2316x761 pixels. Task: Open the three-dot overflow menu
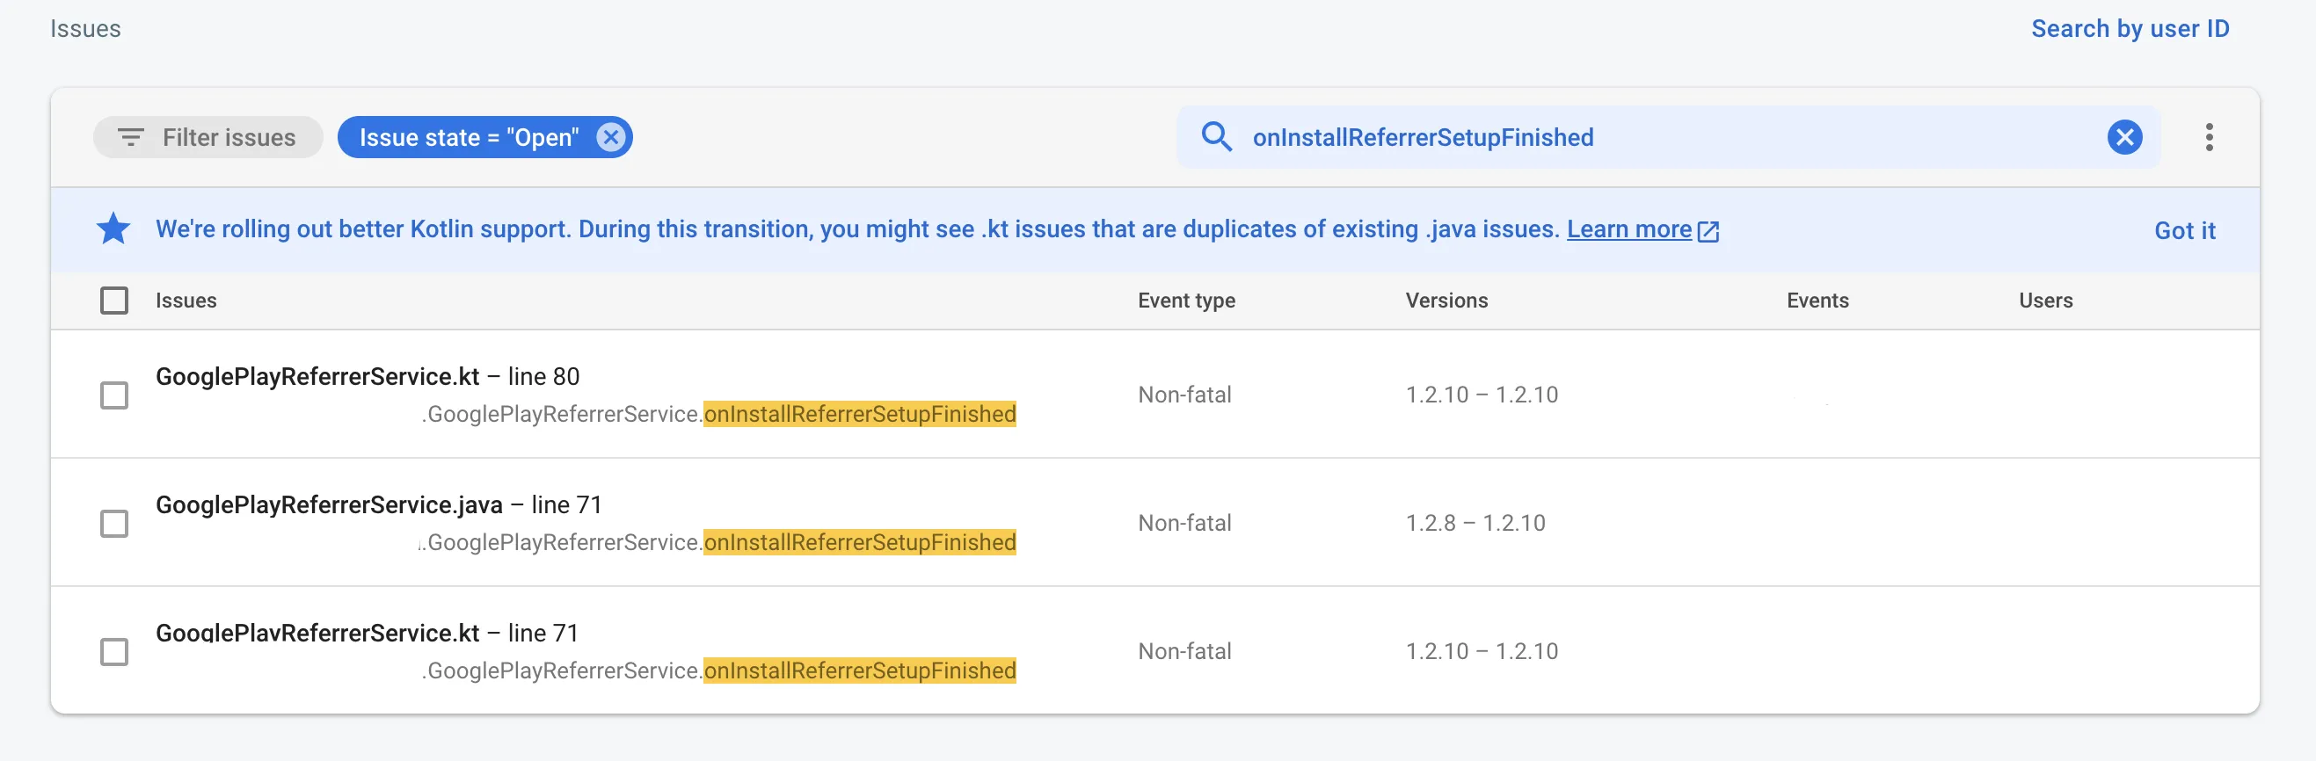coord(2208,137)
